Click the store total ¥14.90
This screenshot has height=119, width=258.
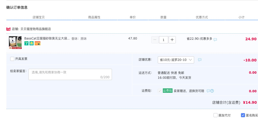[250, 102]
